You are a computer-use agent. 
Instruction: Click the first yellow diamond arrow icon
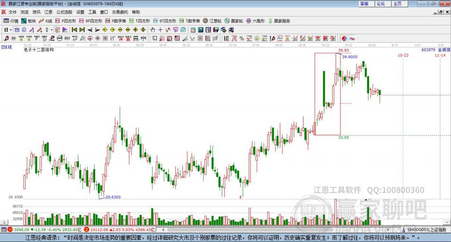tap(105, 30)
